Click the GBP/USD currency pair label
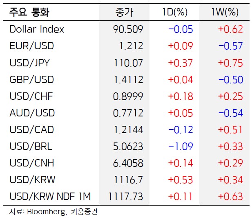Screen dimensions: 252x219 31,80
